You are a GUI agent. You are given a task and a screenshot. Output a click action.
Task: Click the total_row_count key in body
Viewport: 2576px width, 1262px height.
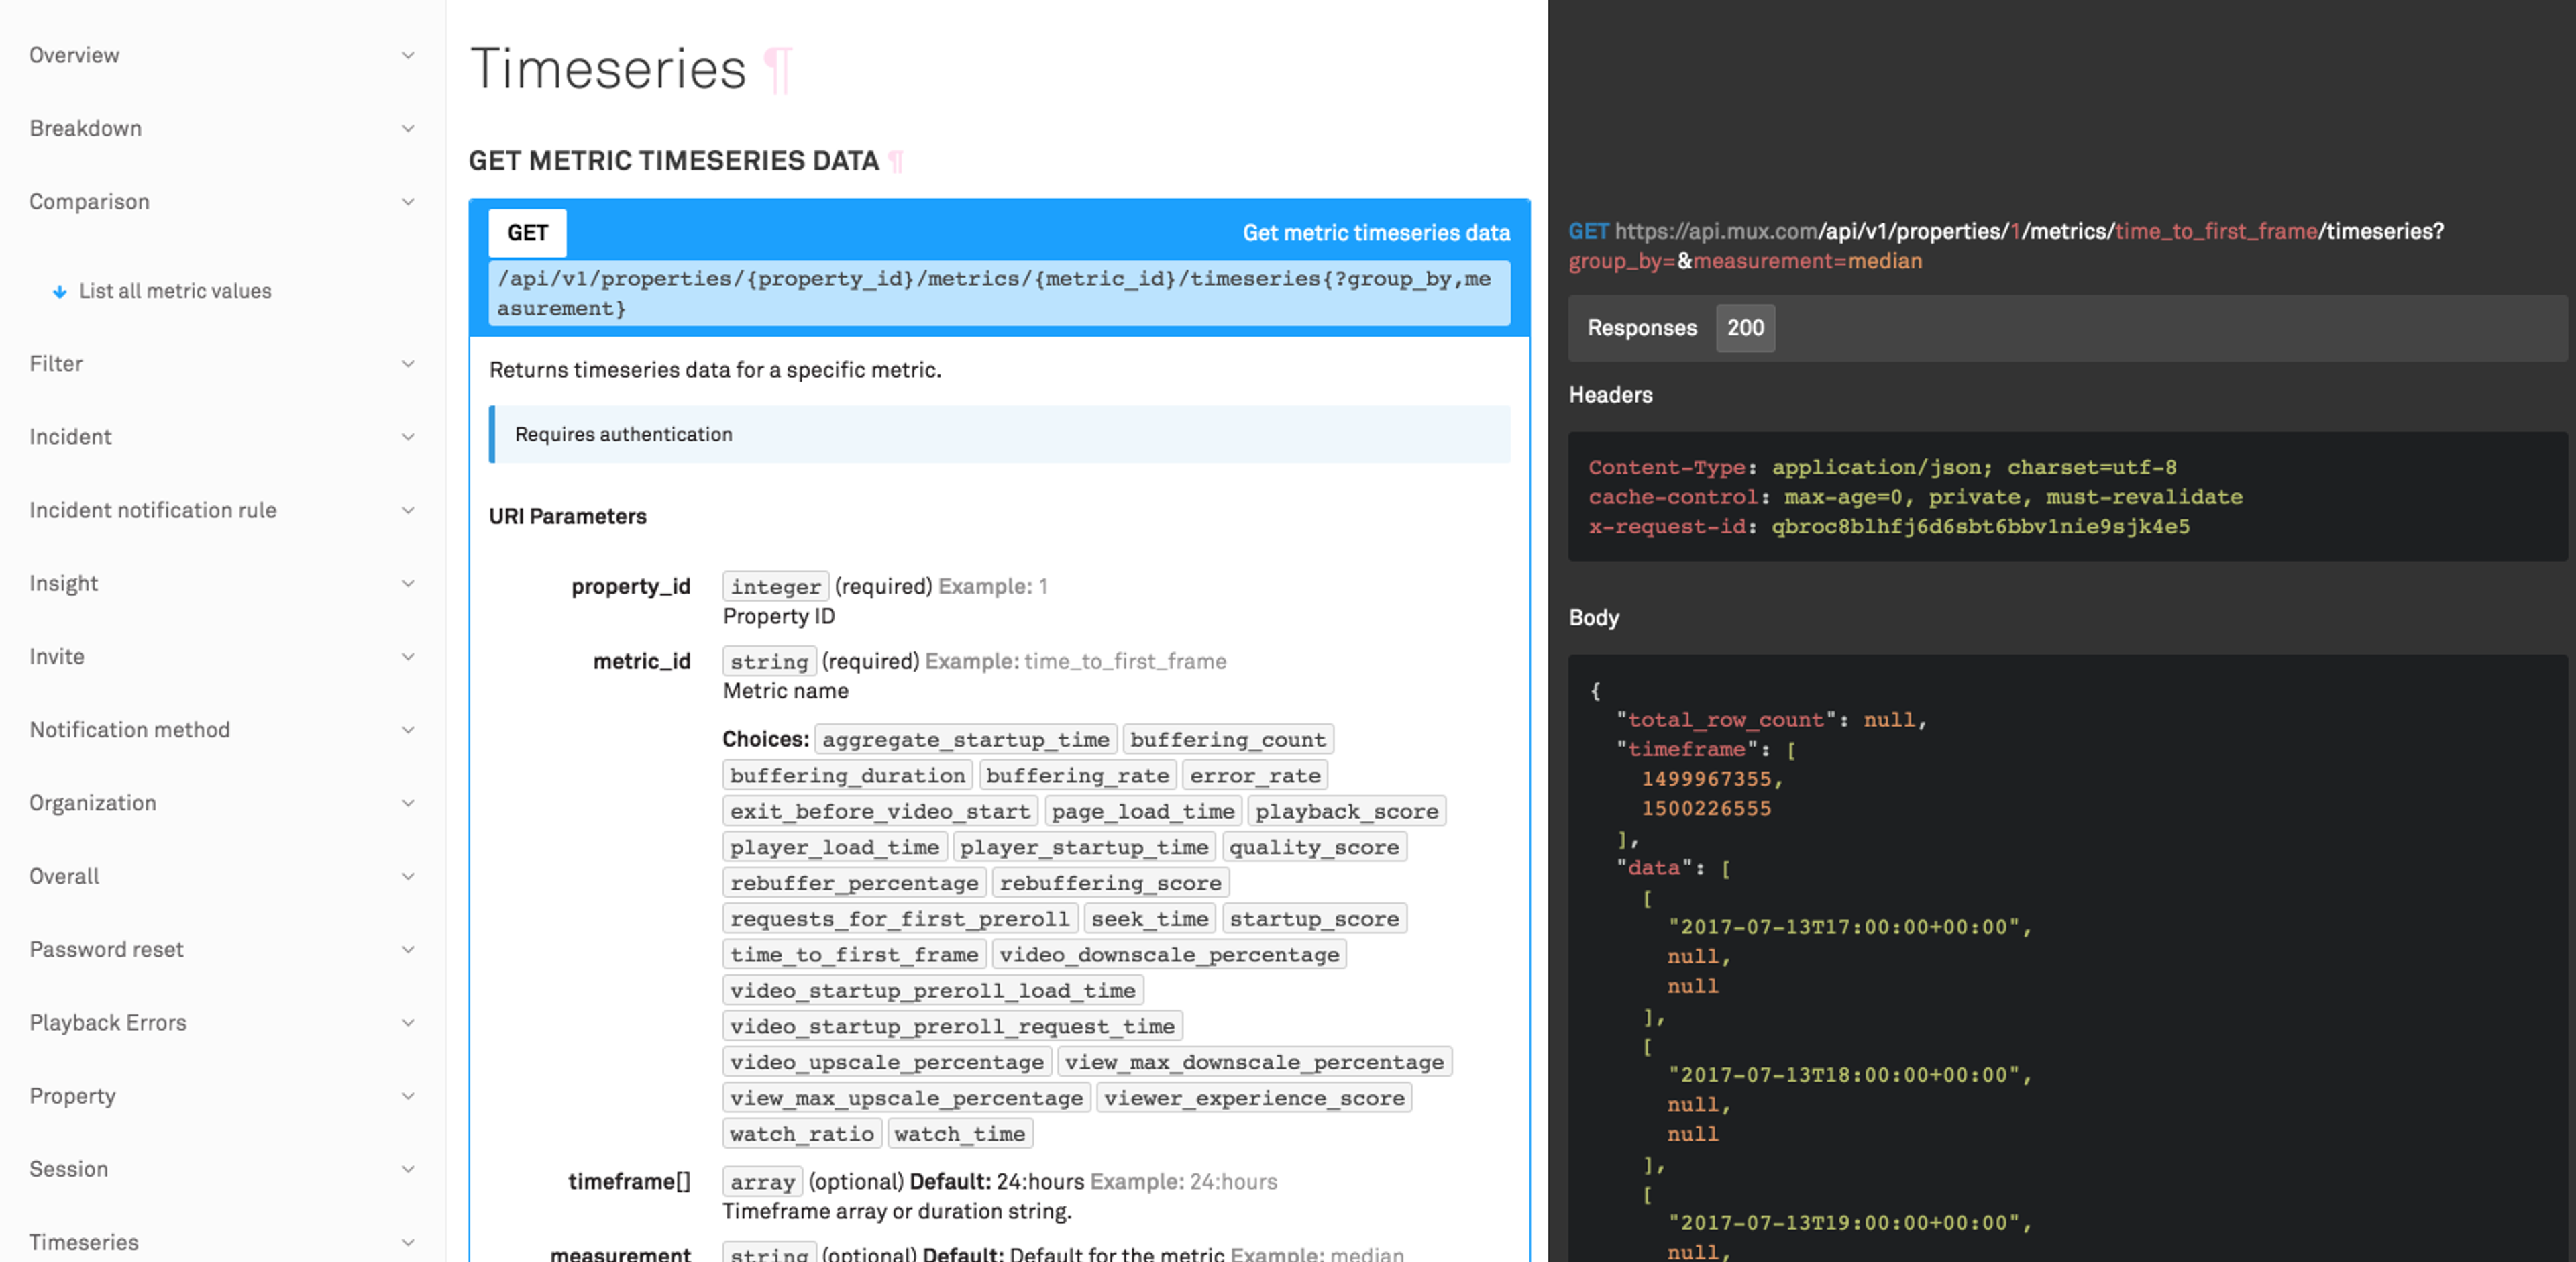[1726, 719]
